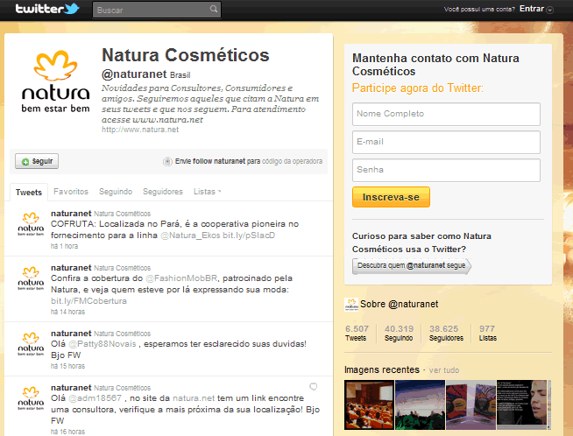The image size is (573, 436).
Task: Switch to the Favoritos tab
Action: [x=70, y=192]
